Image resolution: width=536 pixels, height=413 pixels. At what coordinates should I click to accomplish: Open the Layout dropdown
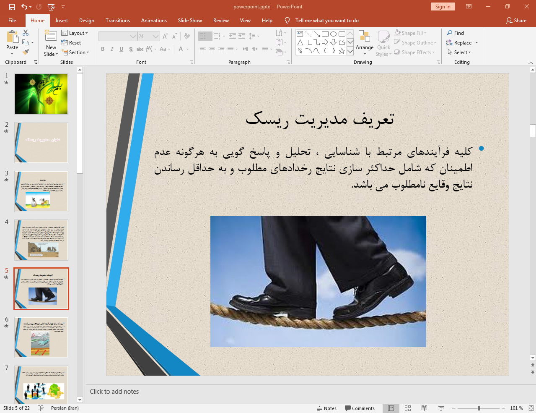[75, 33]
